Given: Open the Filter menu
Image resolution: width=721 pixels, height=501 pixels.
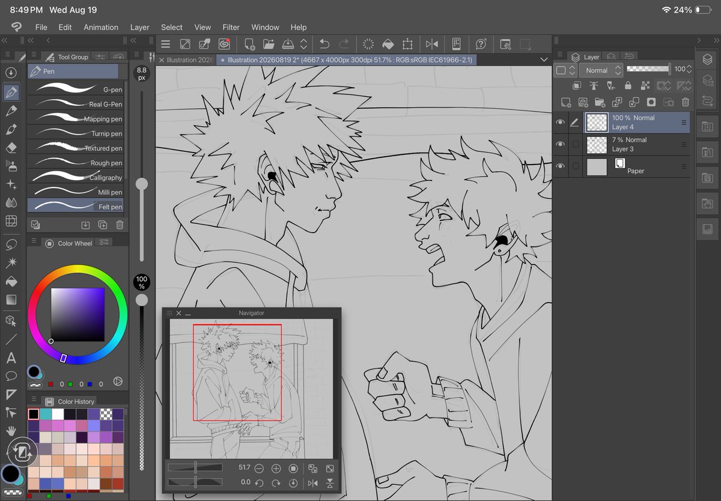Looking at the screenshot, I should pyautogui.click(x=231, y=27).
